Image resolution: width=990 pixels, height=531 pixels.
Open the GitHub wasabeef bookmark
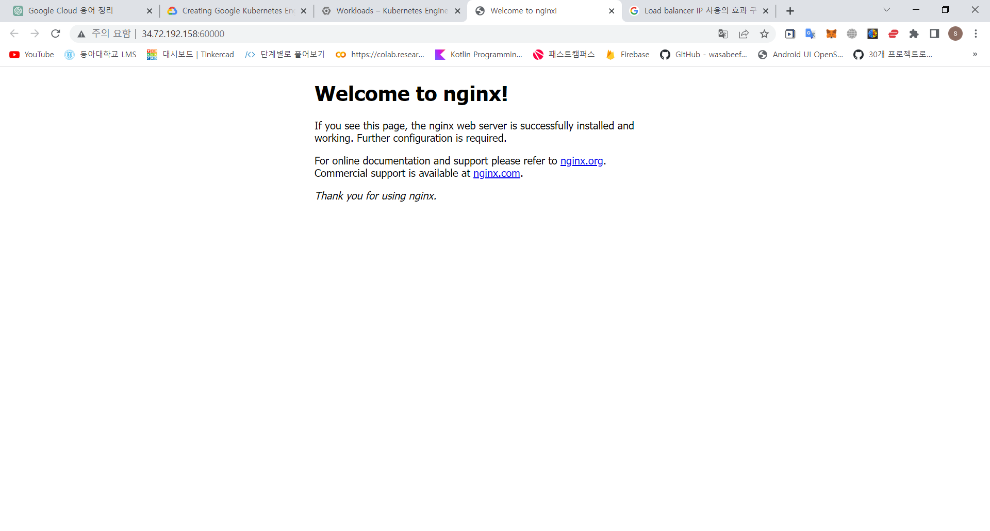click(703, 55)
